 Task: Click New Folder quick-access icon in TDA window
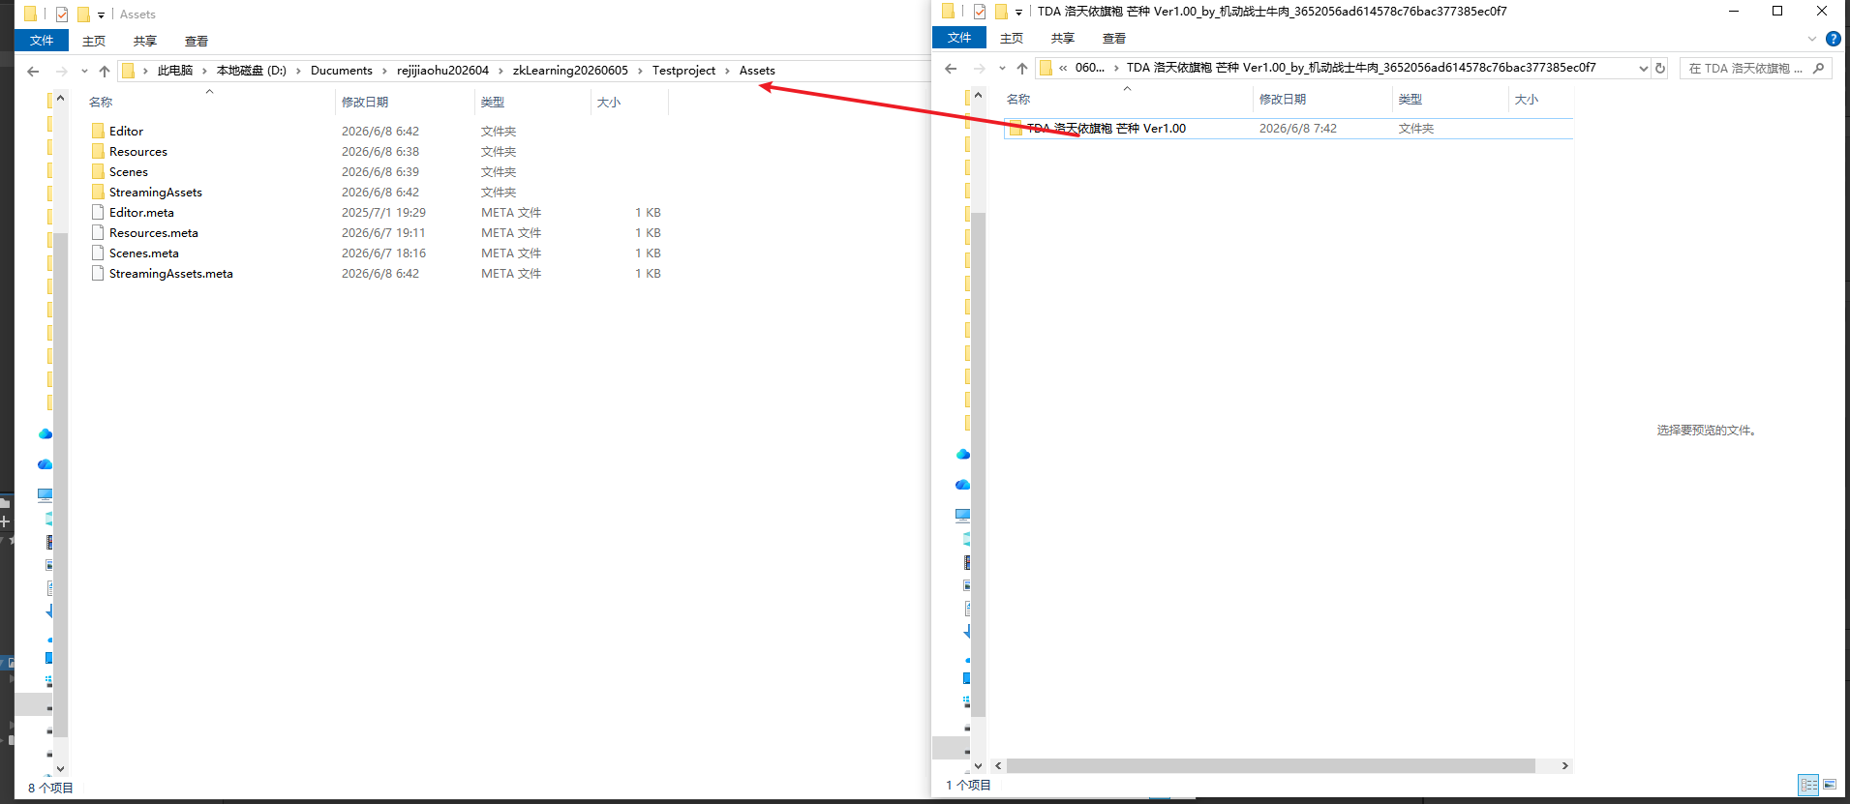click(x=1001, y=12)
